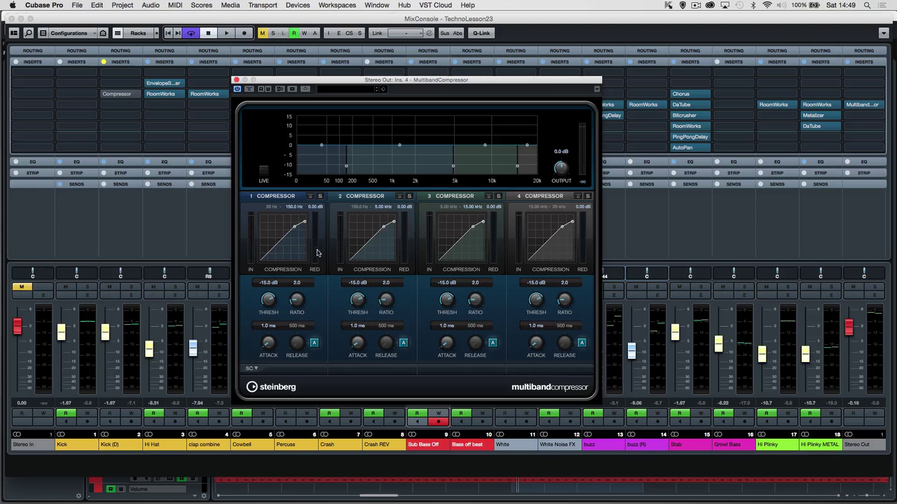This screenshot has height=504, width=897.
Task: Bypass band 2 compressor
Action: pyautogui.click(x=399, y=196)
